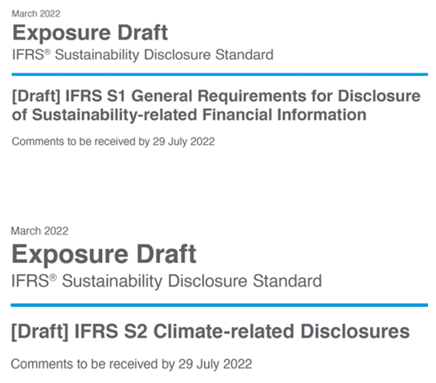Click the blue divider line above the S1 title
436x383 pixels.
pyautogui.click(x=219, y=75)
